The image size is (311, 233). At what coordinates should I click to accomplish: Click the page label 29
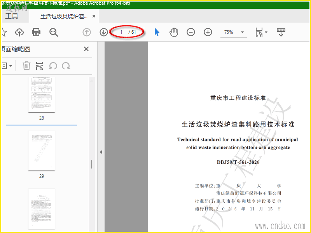(42, 176)
